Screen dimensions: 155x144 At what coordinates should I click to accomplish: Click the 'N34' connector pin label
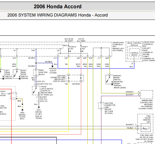(107, 58)
